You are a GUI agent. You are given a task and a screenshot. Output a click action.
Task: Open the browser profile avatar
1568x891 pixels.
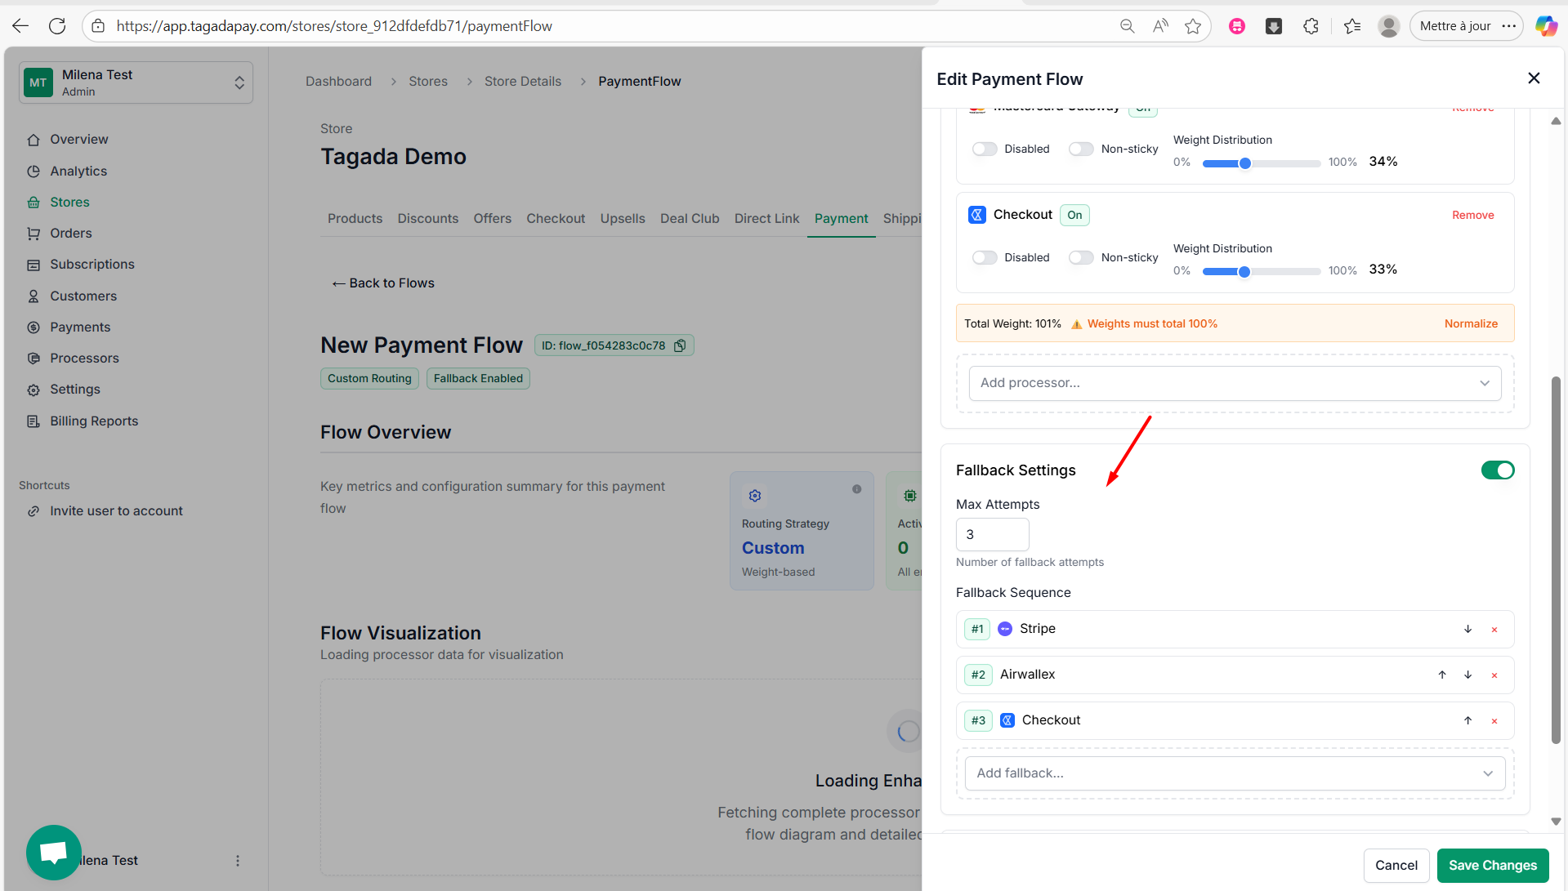tap(1388, 26)
